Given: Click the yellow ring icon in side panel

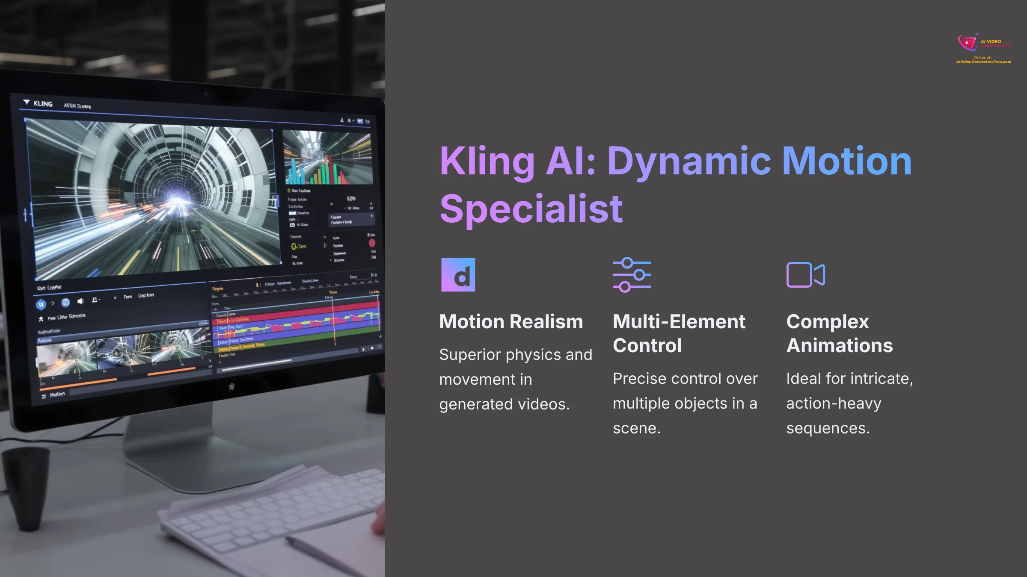Looking at the screenshot, I should 294,247.
